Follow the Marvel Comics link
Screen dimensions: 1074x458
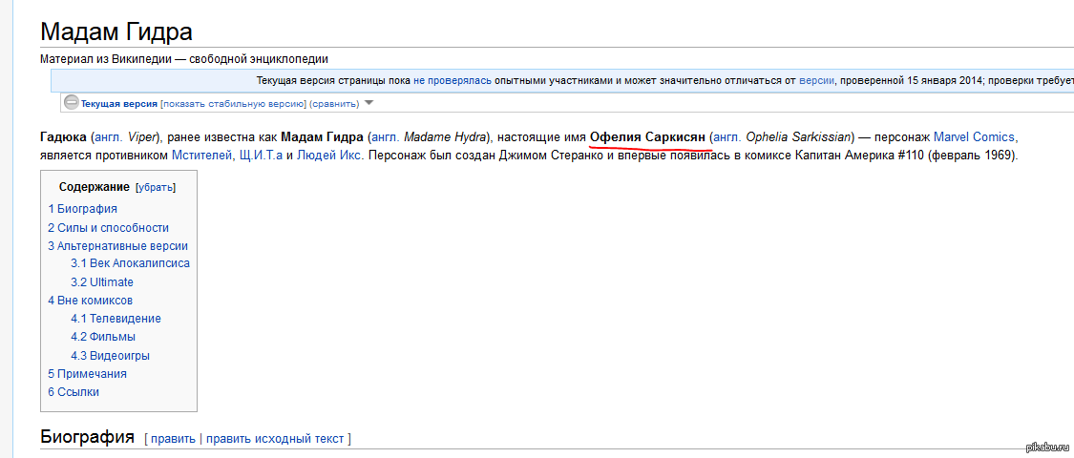click(x=974, y=136)
